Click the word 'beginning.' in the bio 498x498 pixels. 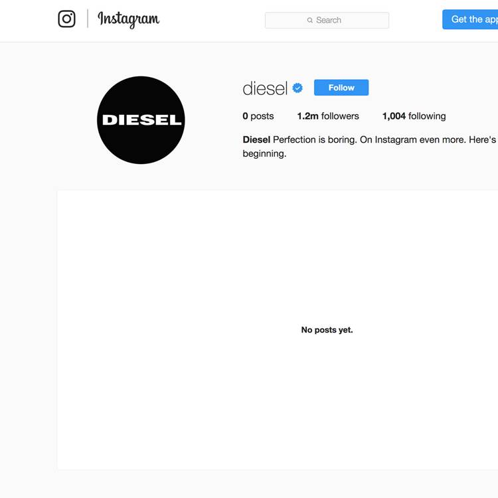[x=264, y=154]
